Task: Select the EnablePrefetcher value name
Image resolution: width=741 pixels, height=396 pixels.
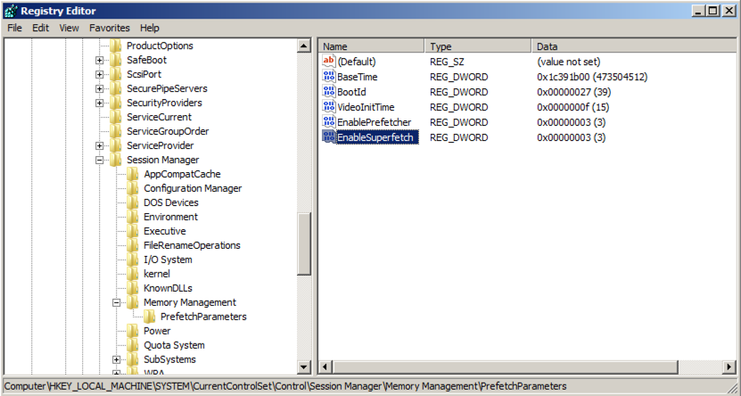Action: click(x=374, y=122)
